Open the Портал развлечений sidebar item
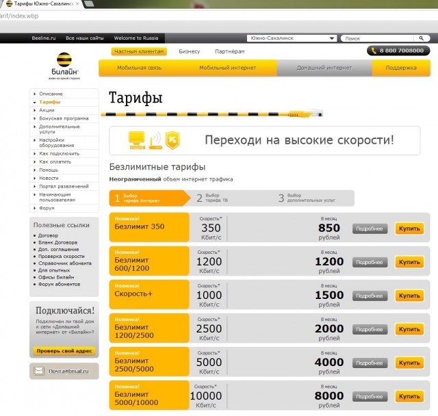 pos(64,186)
